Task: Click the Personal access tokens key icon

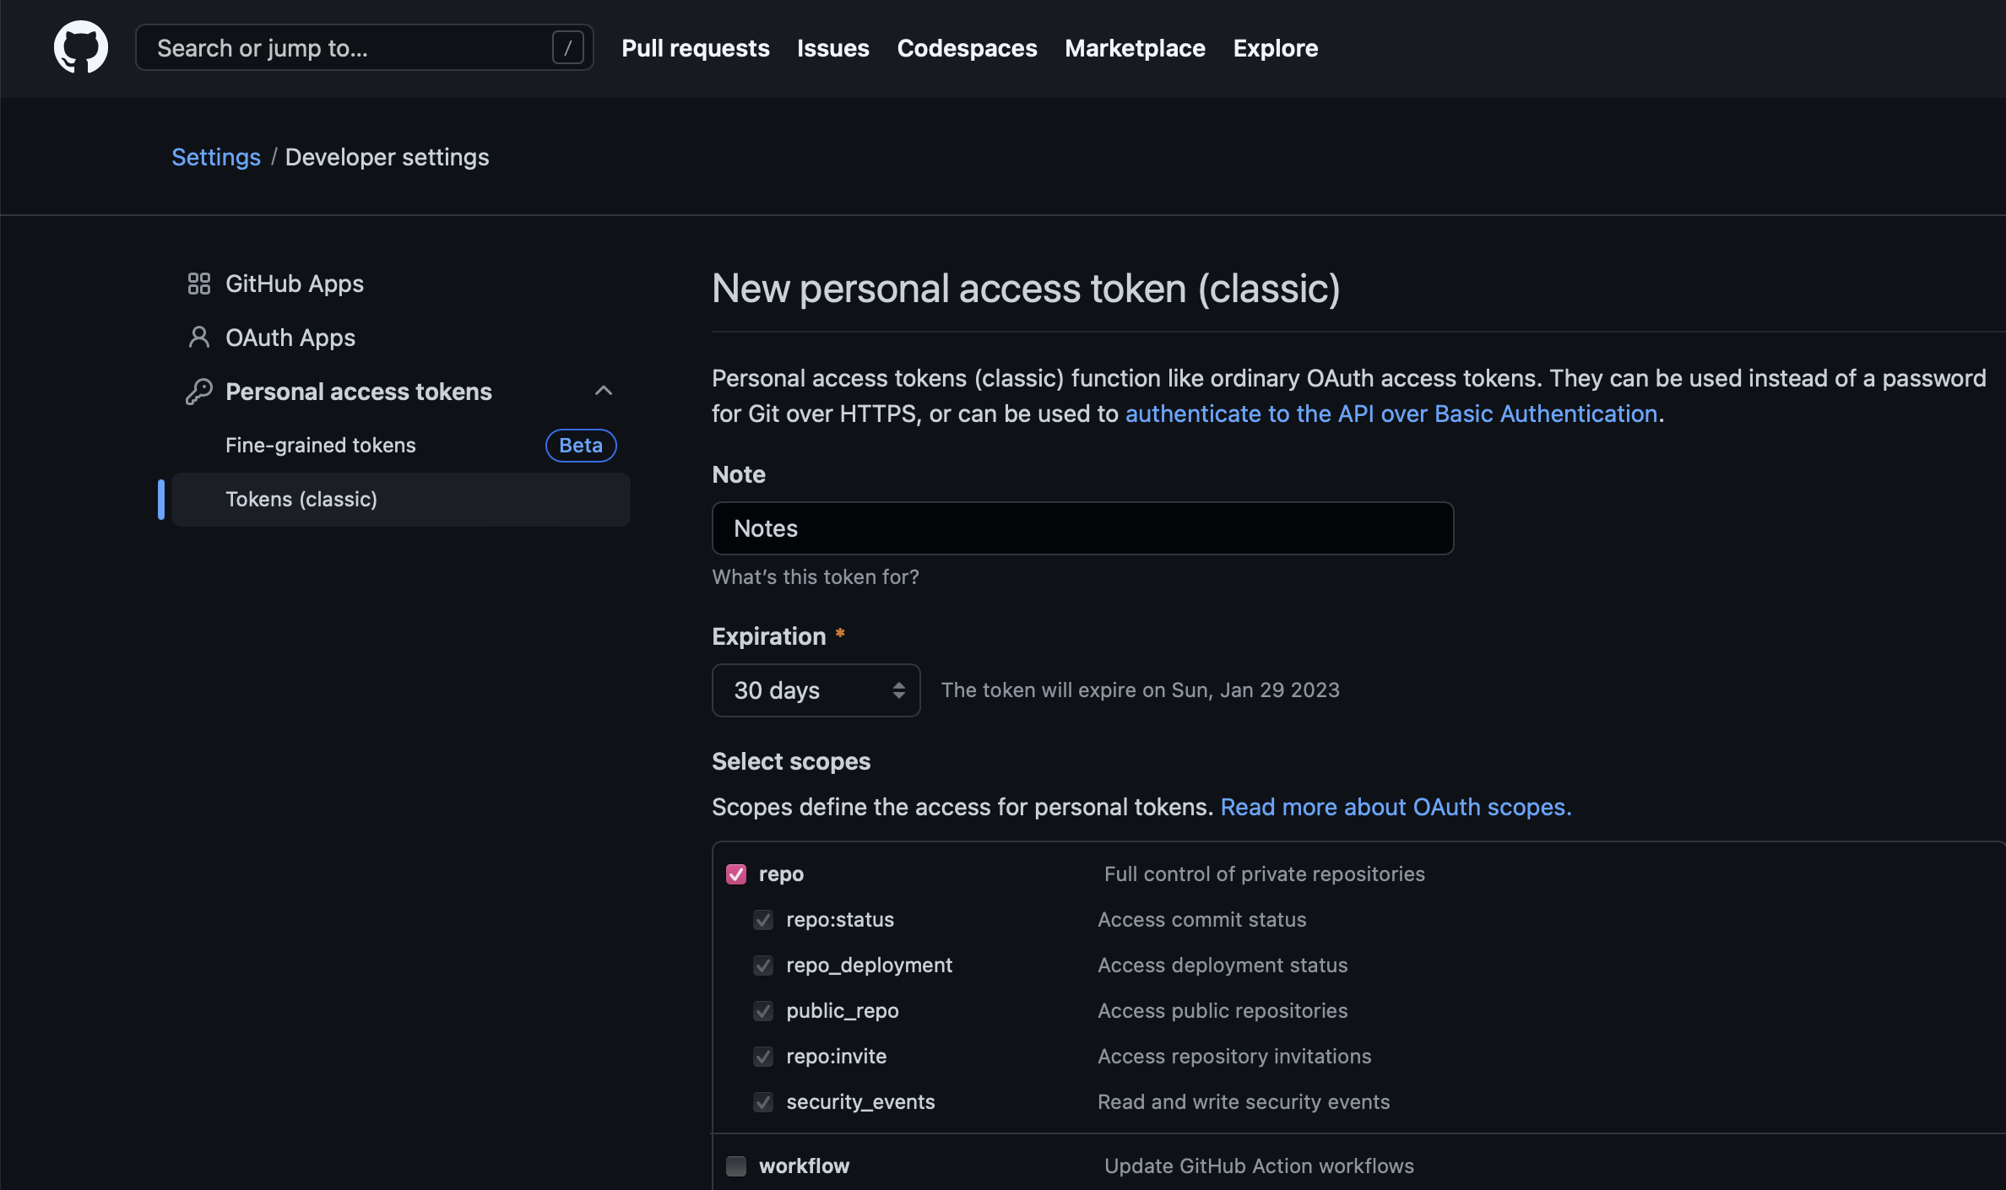Action: tap(198, 392)
